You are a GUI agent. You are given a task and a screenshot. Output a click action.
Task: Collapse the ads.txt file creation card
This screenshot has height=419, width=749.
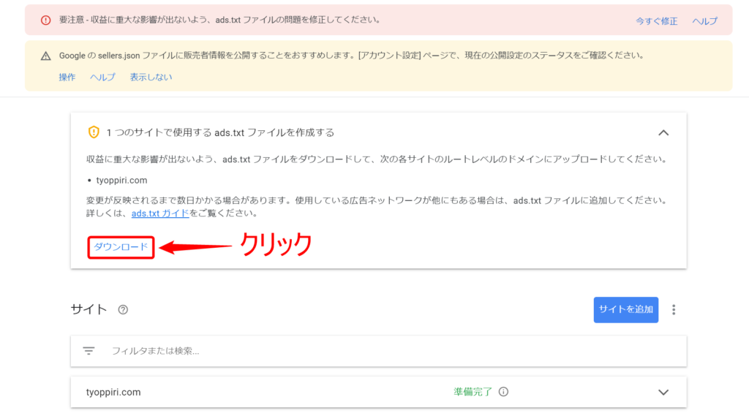[x=663, y=133]
